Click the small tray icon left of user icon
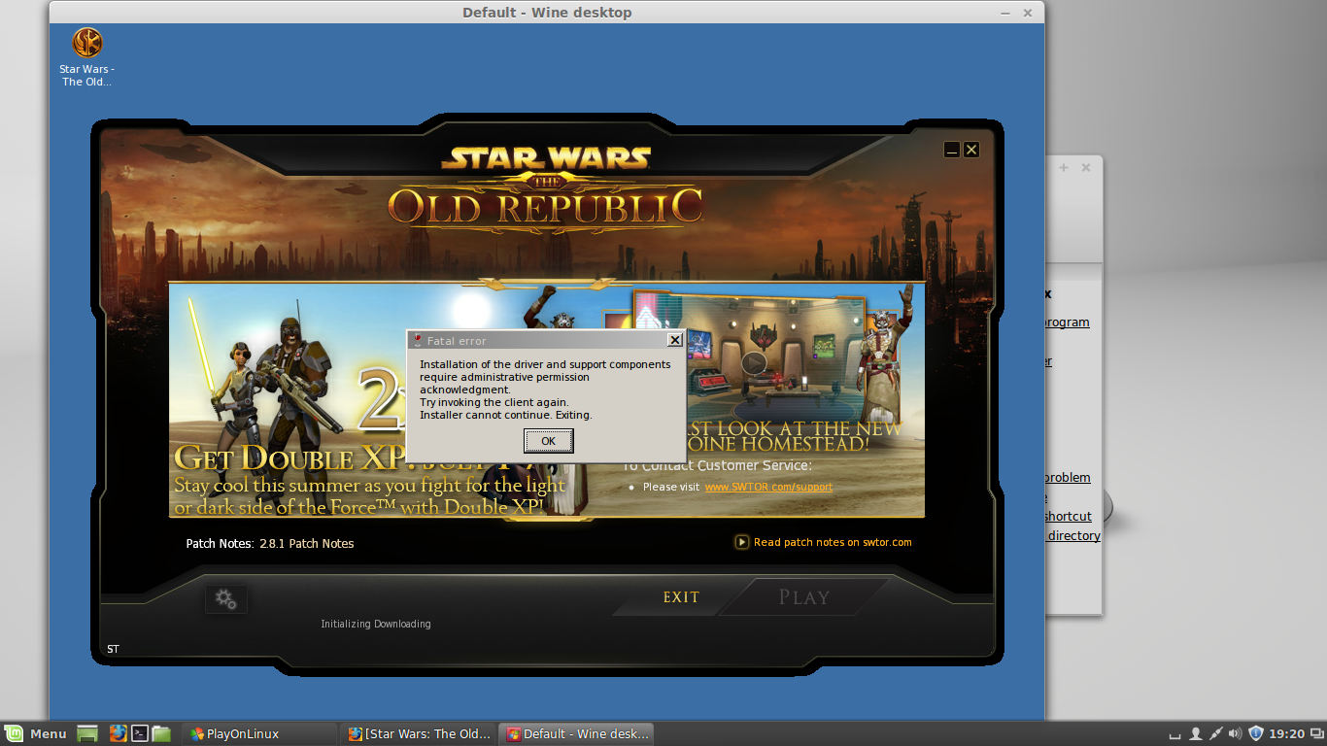 tap(1175, 734)
